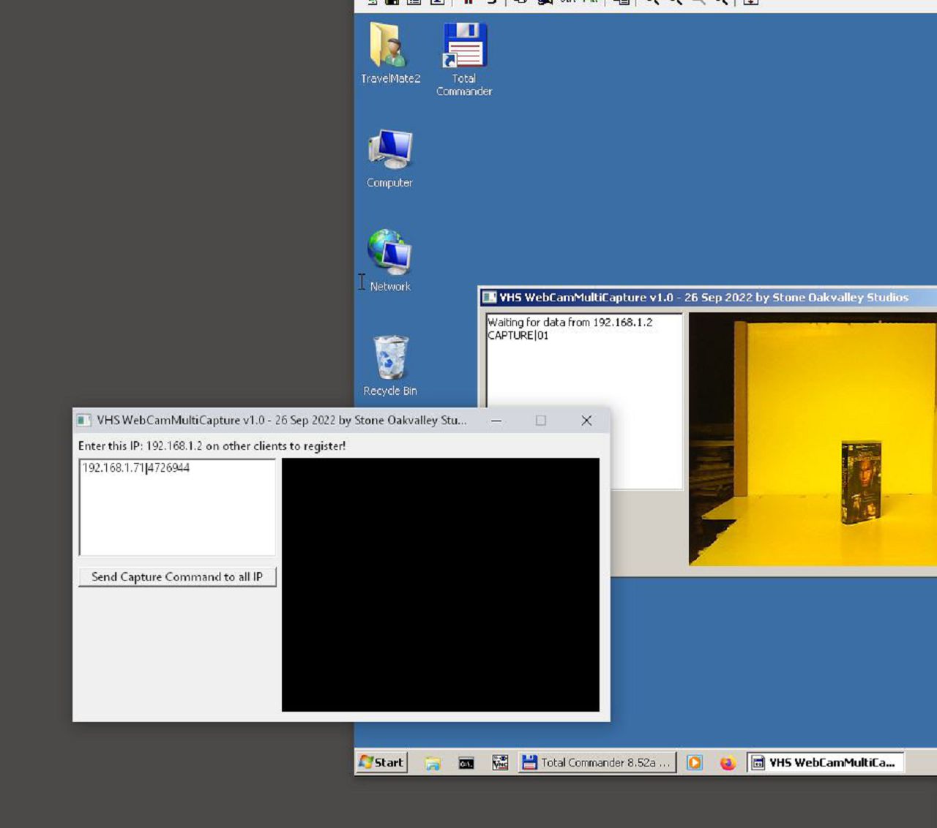Minimize the local VHS WebCamMultiCapture window

pyautogui.click(x=496, y=421)
